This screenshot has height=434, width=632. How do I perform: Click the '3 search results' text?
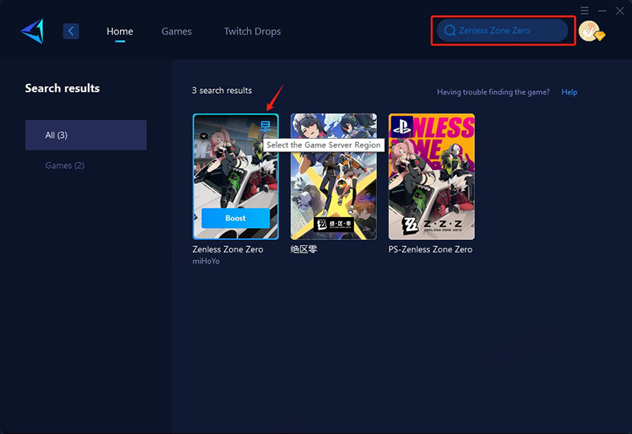222,90
